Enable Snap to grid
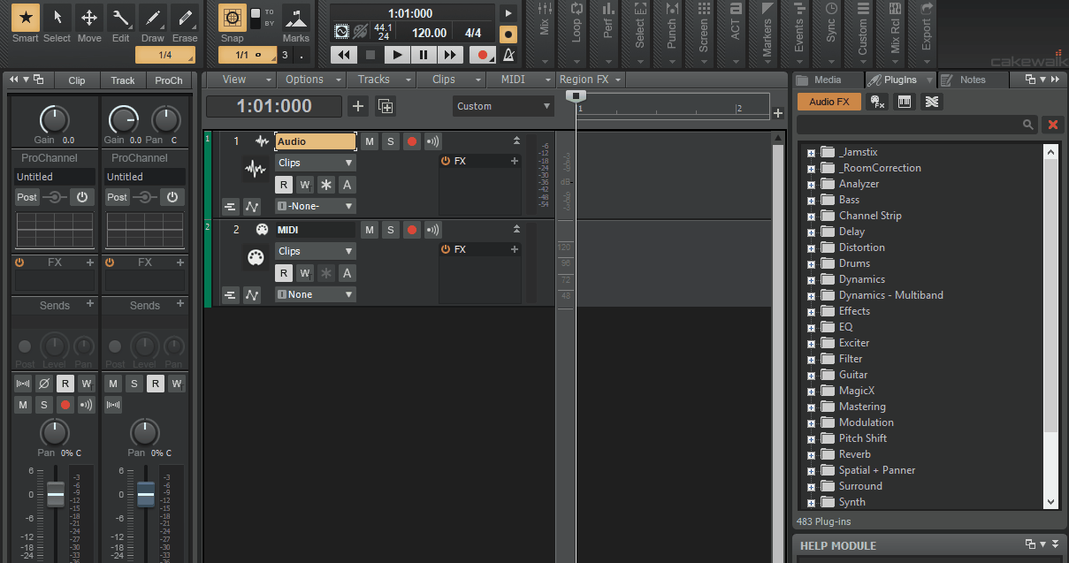Viewport: 1069px width, 563px height. [232, 17]
